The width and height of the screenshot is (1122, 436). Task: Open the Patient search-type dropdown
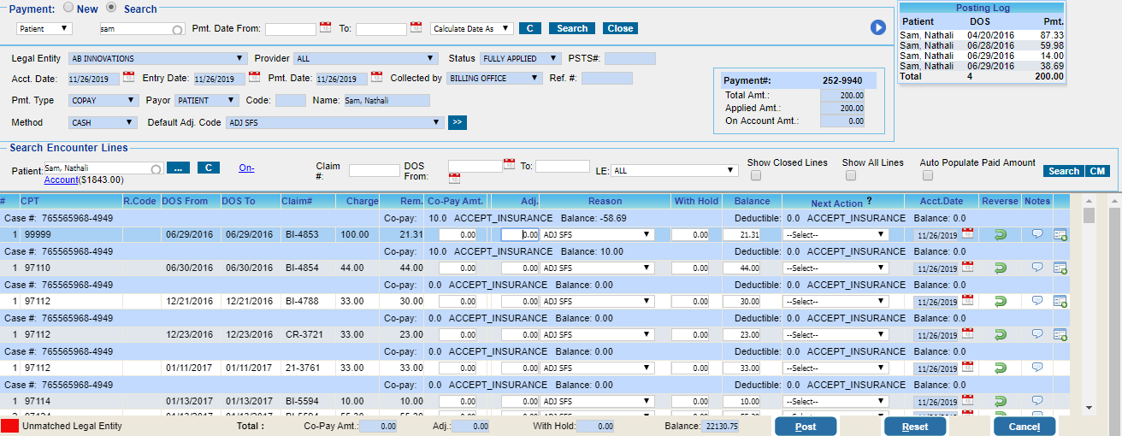(x=44, y=28)
